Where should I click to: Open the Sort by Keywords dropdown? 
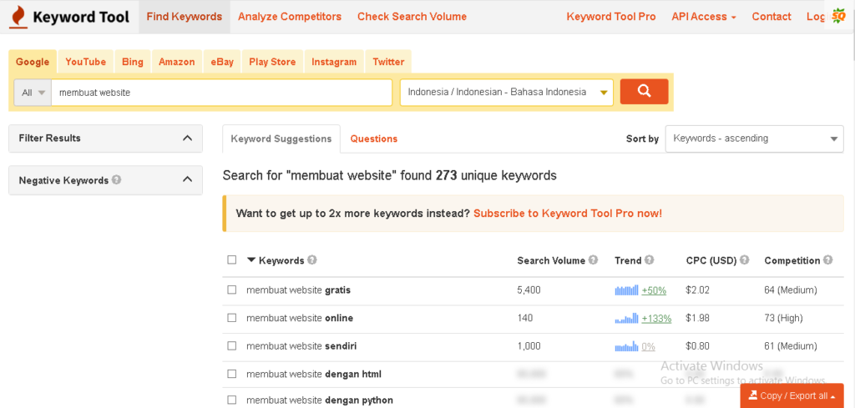[754, 139]
